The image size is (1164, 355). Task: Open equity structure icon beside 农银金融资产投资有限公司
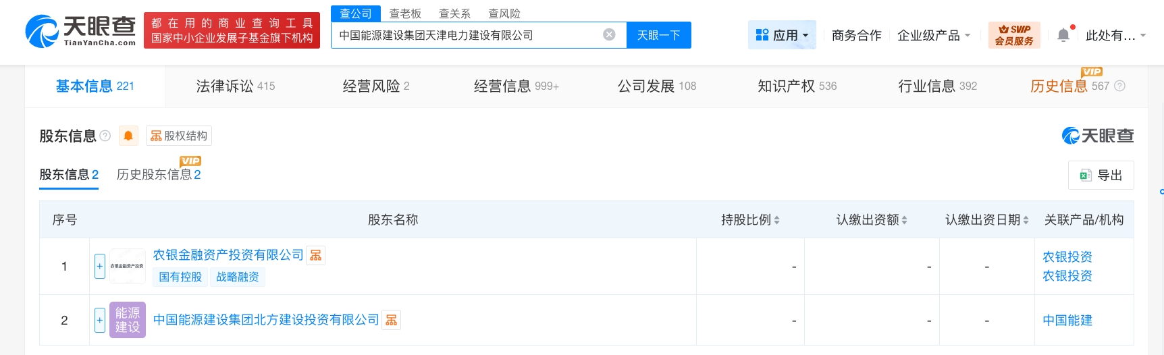(x=315, y=255)
